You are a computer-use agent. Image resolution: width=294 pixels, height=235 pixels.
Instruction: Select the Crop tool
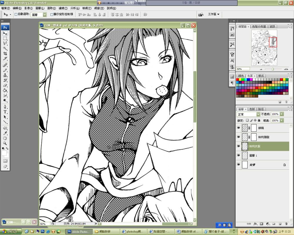(x=5, y=53)
